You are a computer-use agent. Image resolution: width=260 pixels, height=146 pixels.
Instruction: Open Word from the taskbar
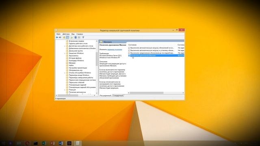(61, 143)
